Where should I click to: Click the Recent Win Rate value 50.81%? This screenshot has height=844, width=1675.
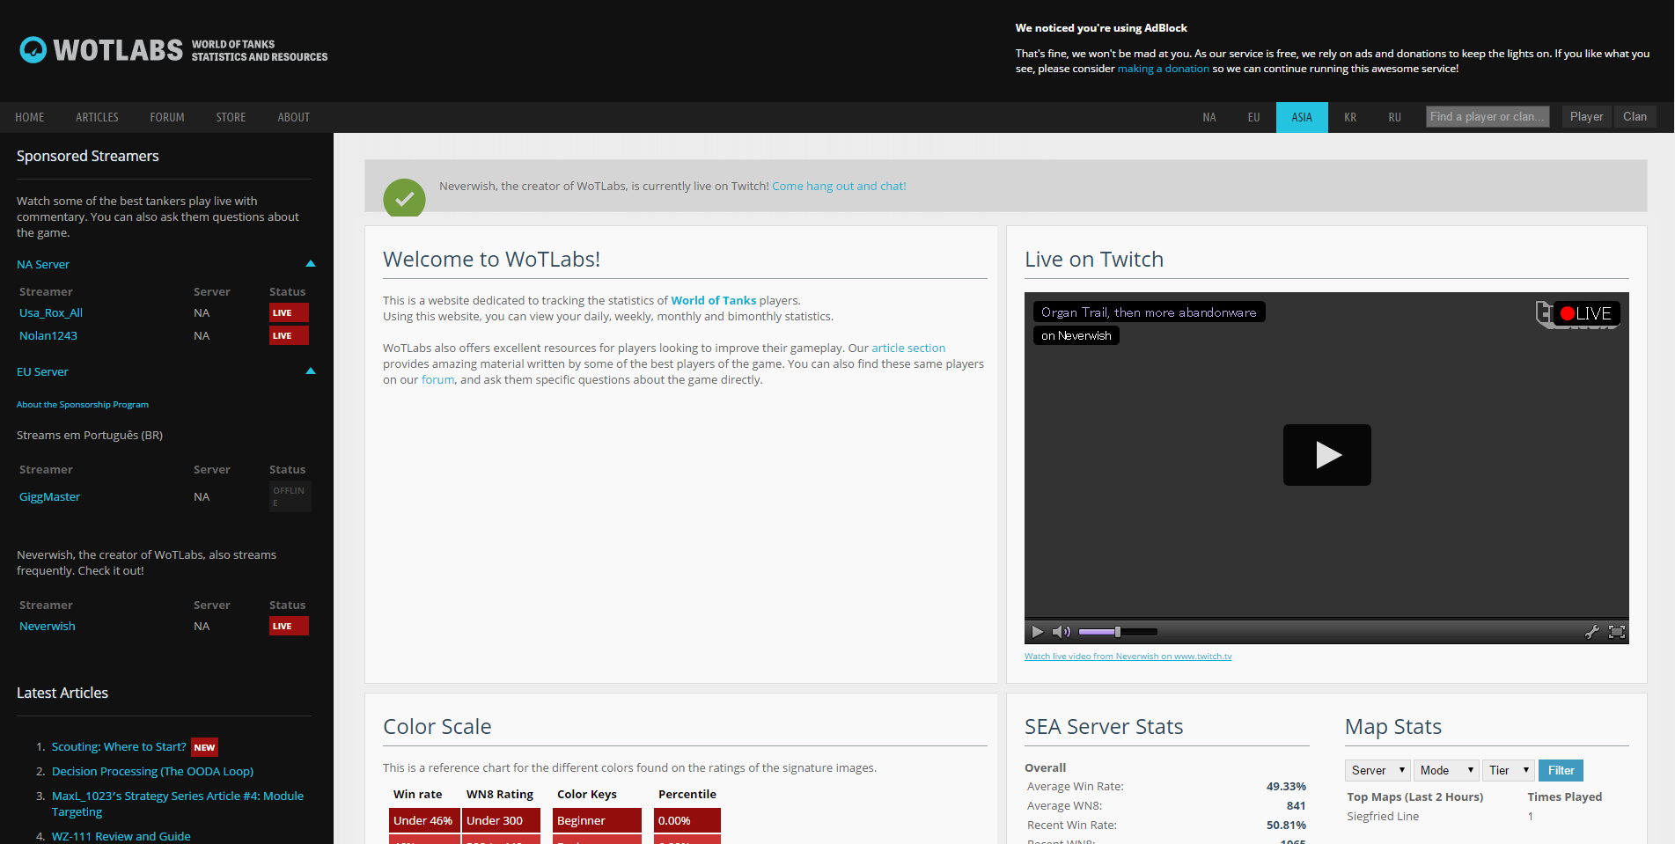[1286, 825]
